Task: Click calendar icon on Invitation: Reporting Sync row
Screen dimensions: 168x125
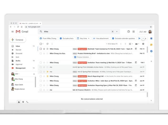Action: point(136,85)
